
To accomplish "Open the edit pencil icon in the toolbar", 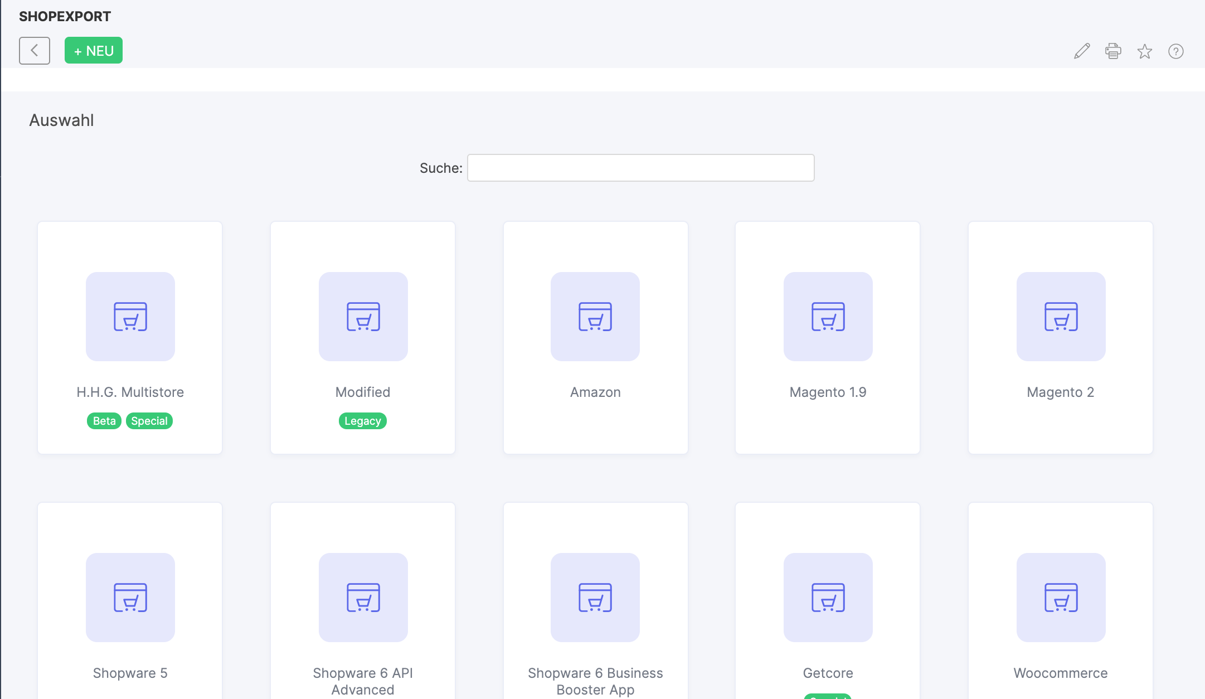I will coord(1081,51).
